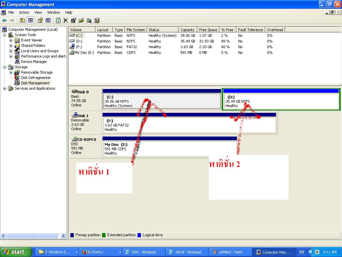Click the green Extended partition legend swatch
Screen dimensions: 342x257
click(x=104, y=235)
